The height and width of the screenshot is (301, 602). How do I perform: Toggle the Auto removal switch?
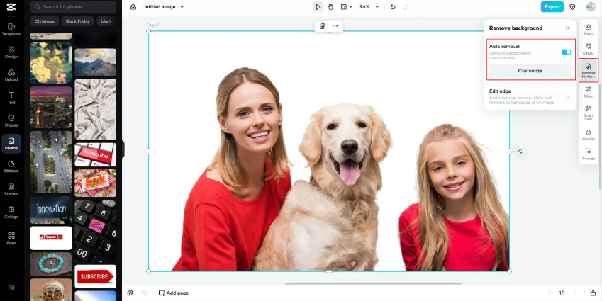[x=567, y=52]
